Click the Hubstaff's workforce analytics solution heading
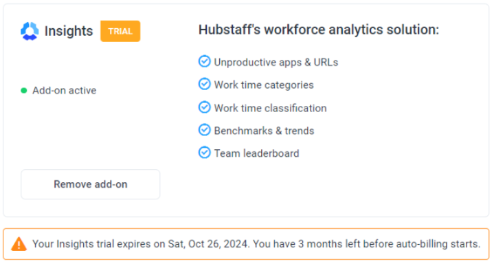 [x=319, y=30]
